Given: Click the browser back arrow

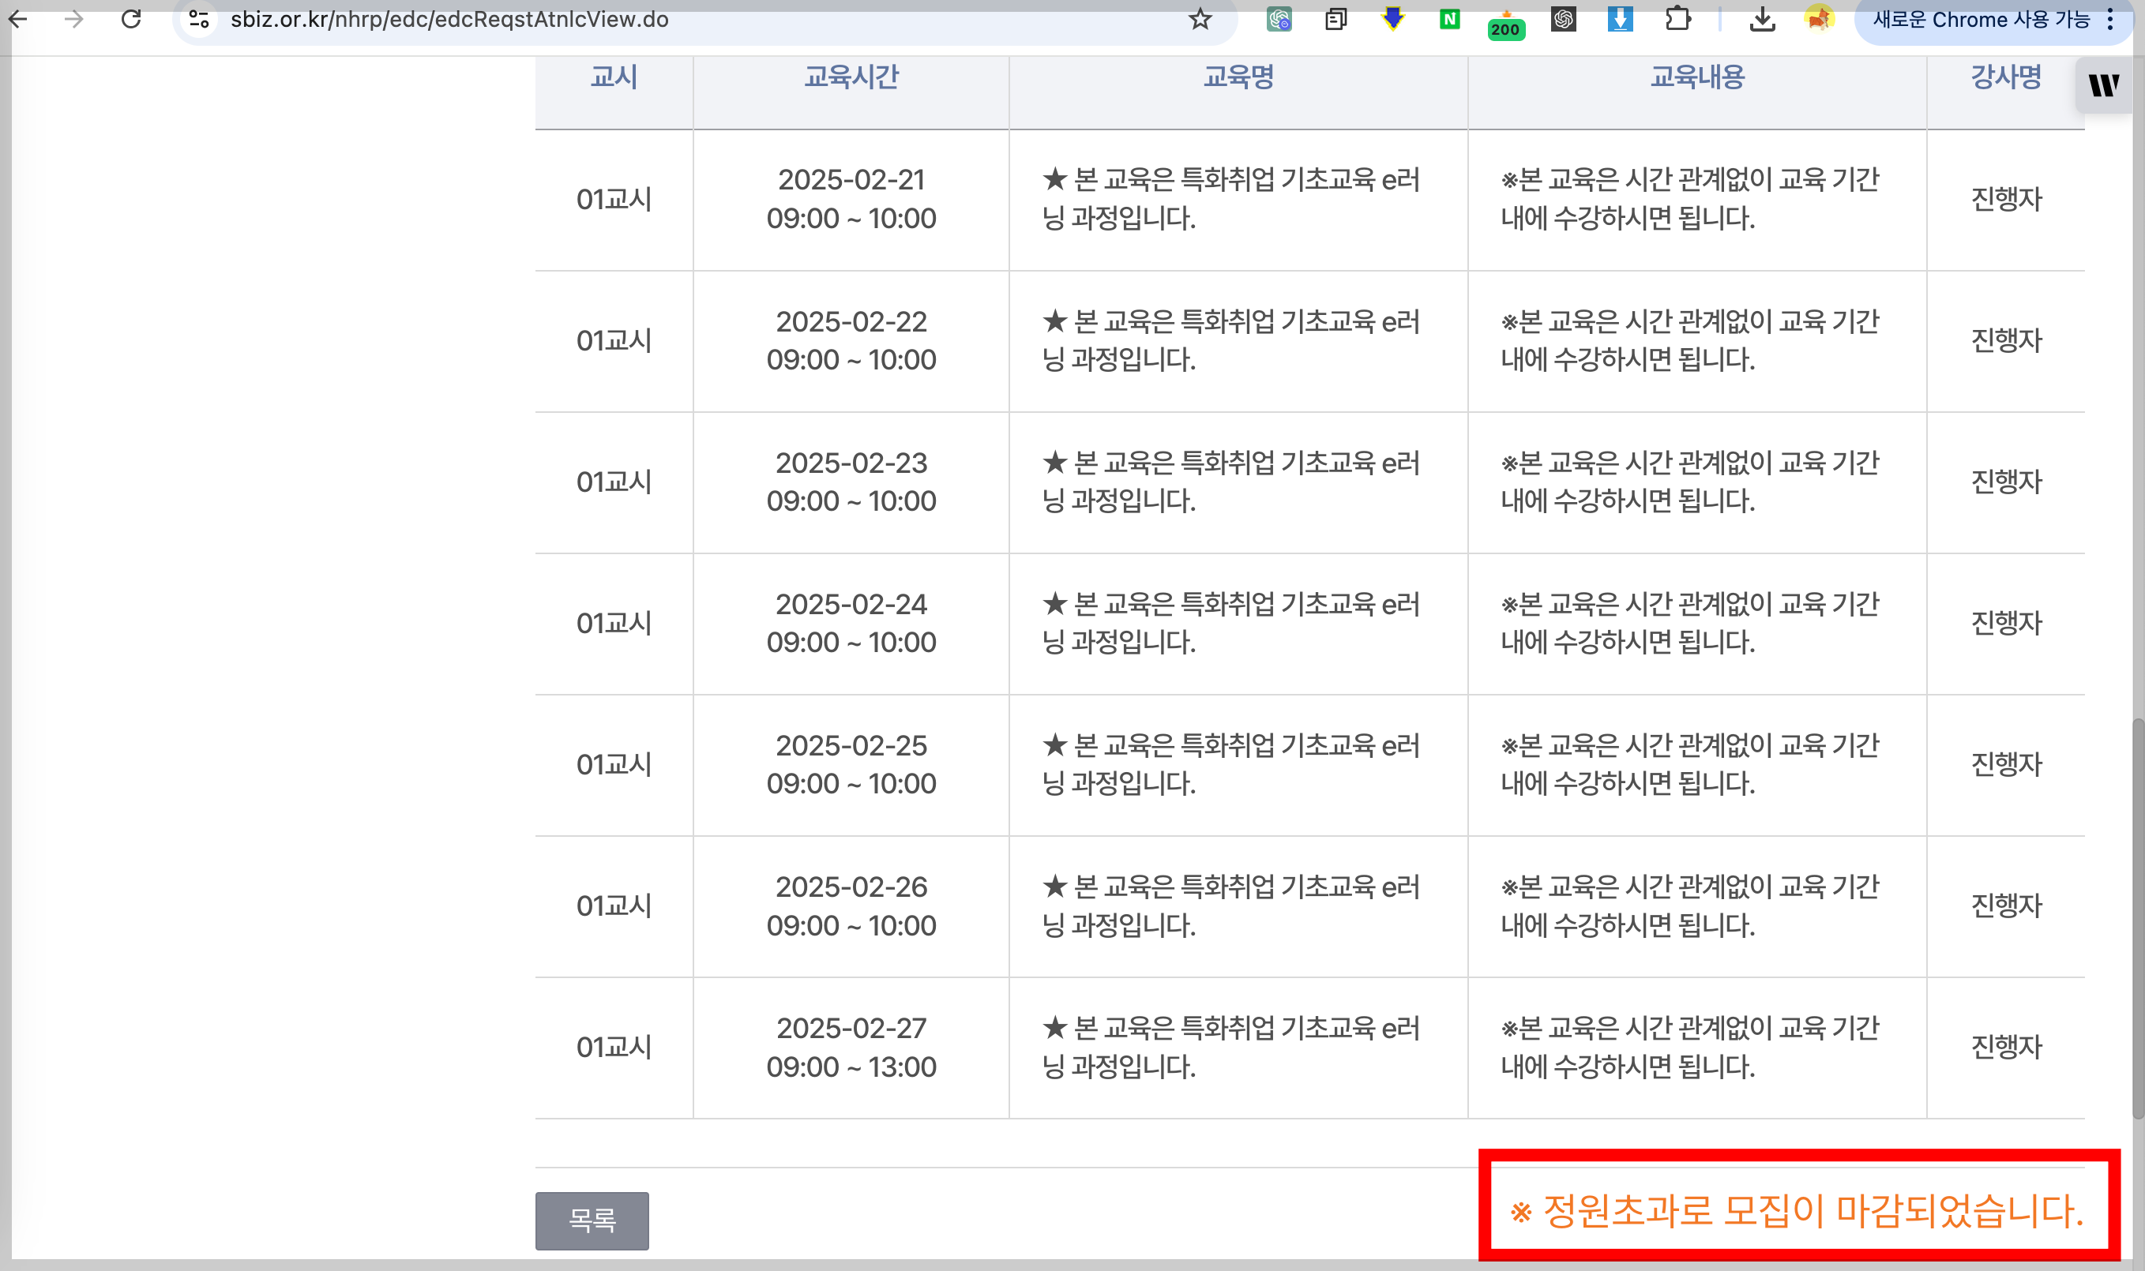Looking at the screenshot, I should point(19,19).
